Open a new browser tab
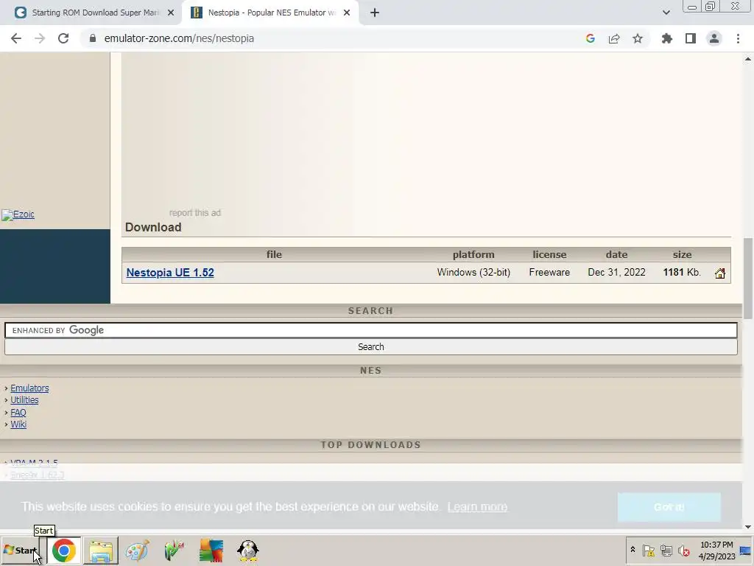The width and height of the screenshot is (754, 566). pos(375,13)
